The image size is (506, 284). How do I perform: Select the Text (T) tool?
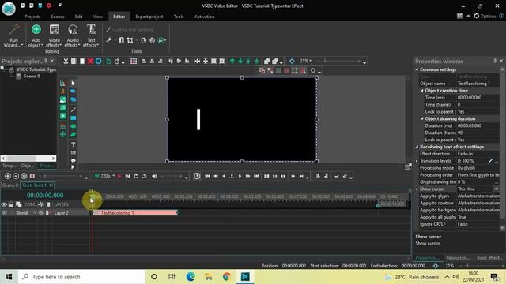click(x=74, y=144)
